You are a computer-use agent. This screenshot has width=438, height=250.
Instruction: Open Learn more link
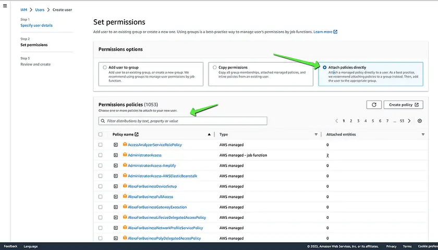[x=323, y=32]
